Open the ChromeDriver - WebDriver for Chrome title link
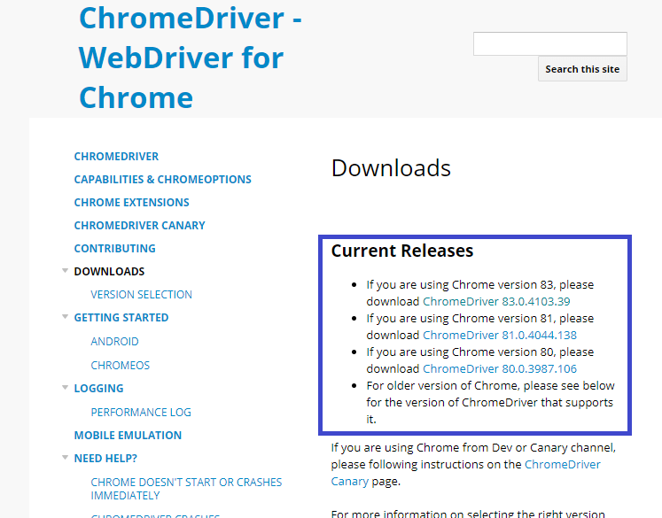 point(191,58)
